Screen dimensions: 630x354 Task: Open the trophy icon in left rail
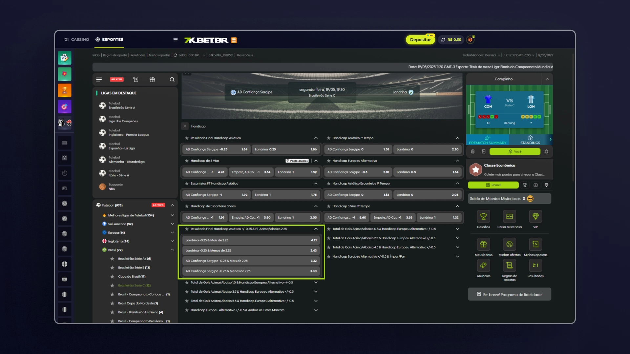pos(65,90)
